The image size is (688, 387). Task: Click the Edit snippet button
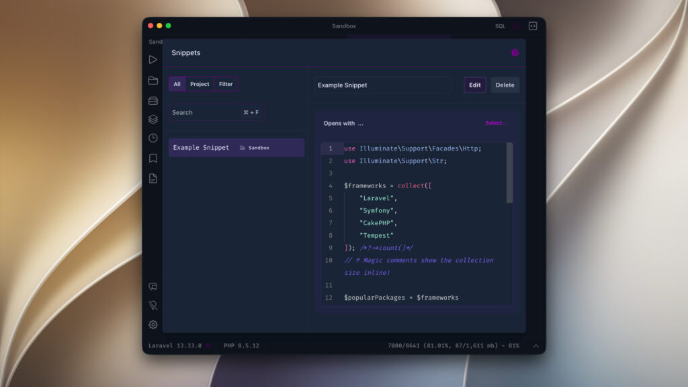pyautogui.click(x=475, y=85)
